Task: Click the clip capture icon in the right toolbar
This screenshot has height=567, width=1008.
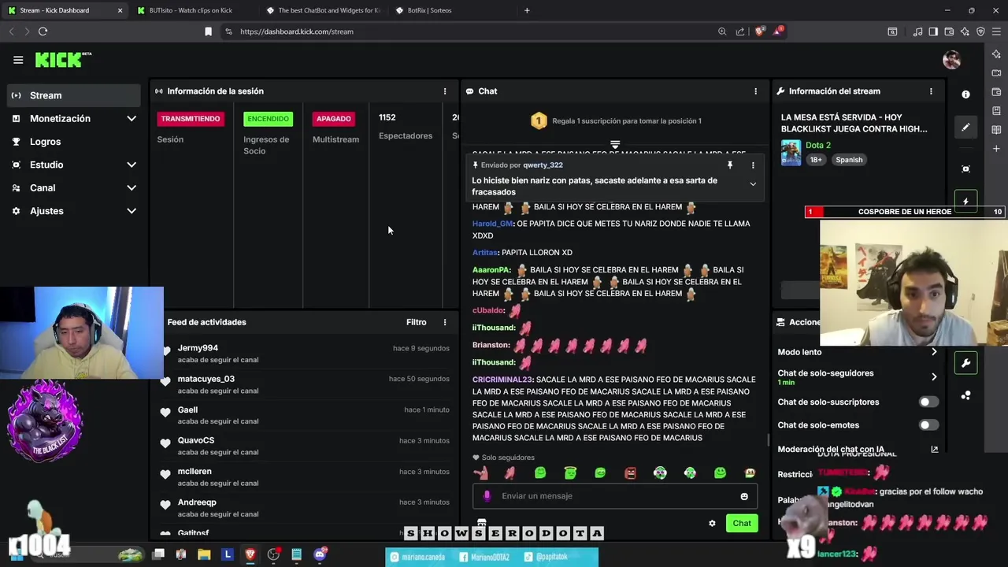Action: point(965,169)
